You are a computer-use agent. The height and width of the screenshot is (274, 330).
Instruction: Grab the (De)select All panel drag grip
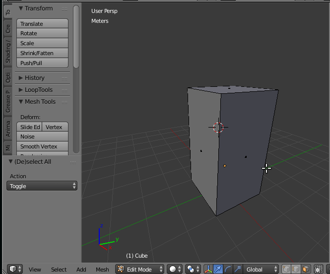pos(73,162)
